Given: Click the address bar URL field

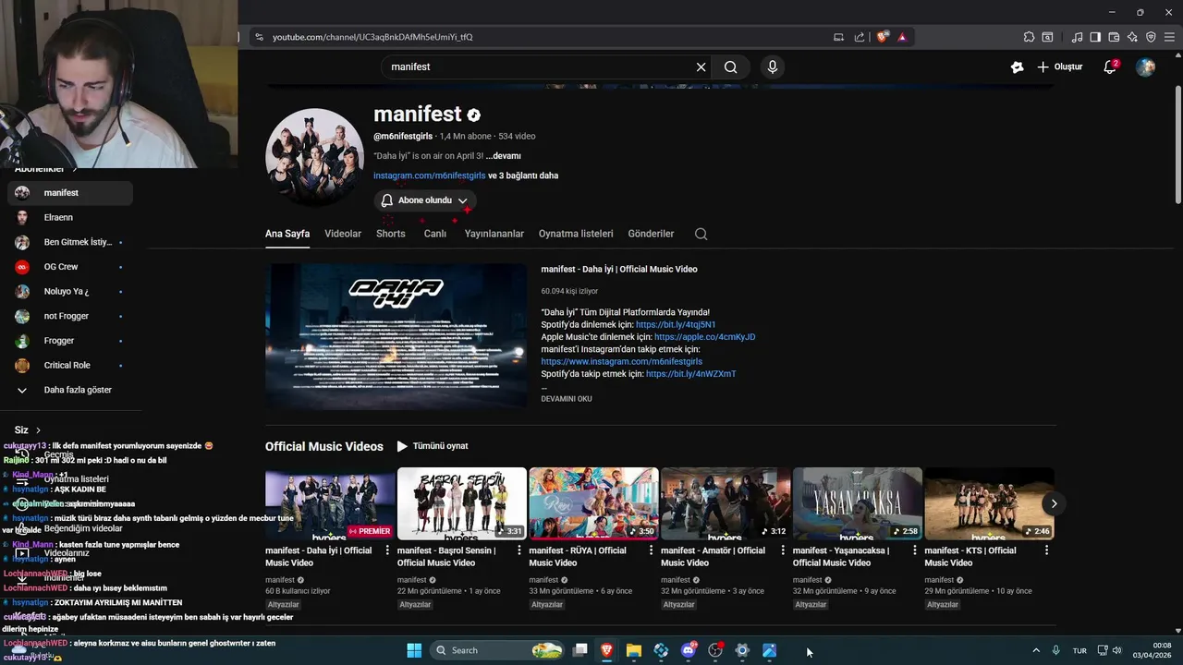Looking at the screenshot, I should point(545,37).
